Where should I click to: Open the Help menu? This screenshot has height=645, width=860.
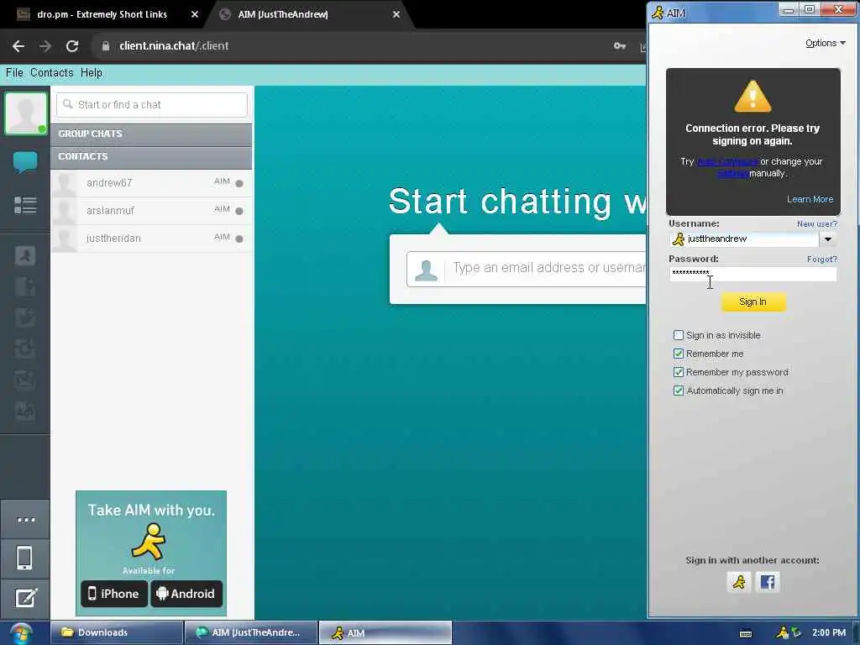pyautogui.click(x=91, y=73)
